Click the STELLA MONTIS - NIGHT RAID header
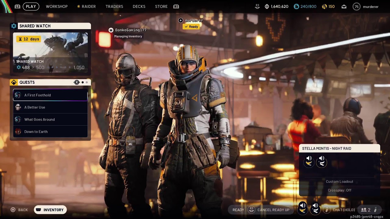The width and height of the screenshot is (390, 219). point(339,148)
